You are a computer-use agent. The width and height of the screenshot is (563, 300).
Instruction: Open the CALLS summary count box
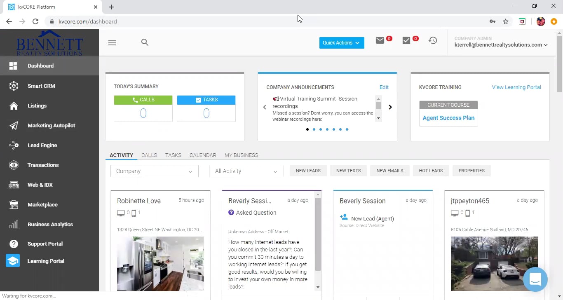pyautogui.click(x=143, y=108)
